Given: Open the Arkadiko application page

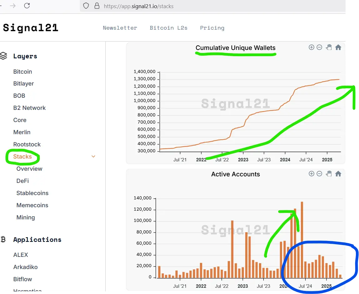Looking at the screenshot, I should pos(25,267).
